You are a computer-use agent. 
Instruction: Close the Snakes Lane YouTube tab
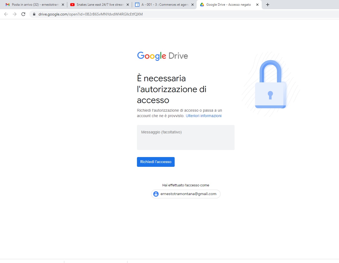(x=128, y=5)
